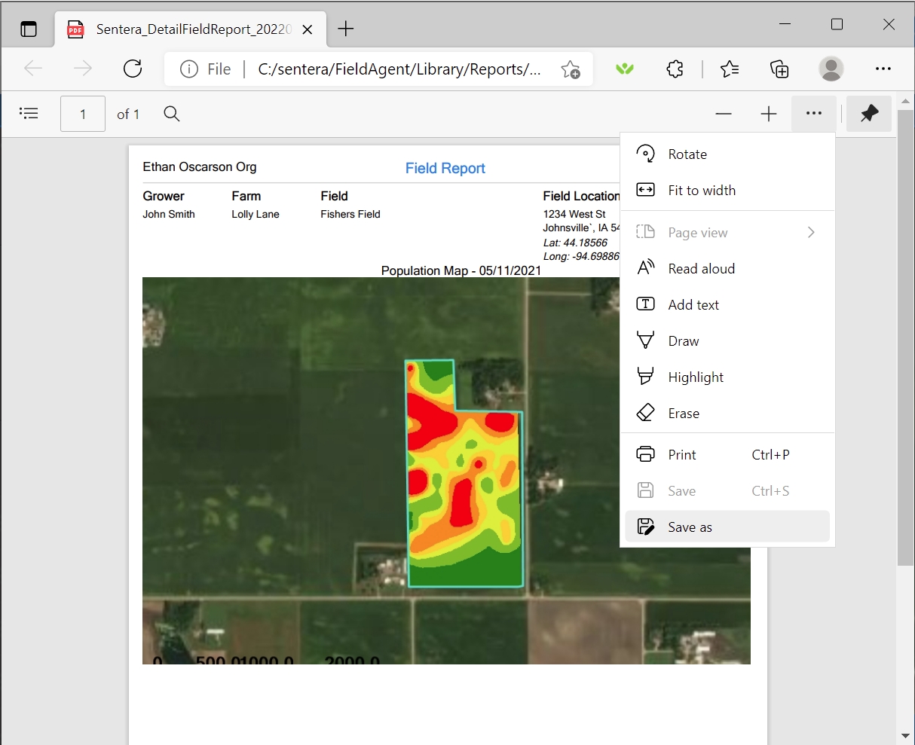Refresh the page with reload icon
This screenshot has height=745, width=915.
[x=133, y=69]
